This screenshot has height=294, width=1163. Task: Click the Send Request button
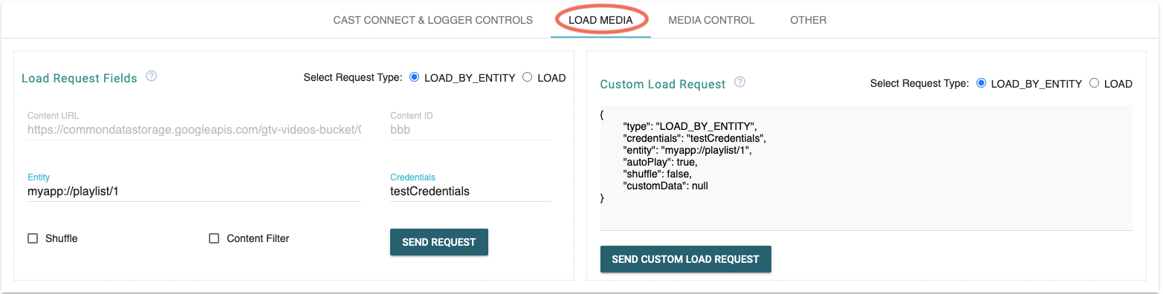pos(439,242)
